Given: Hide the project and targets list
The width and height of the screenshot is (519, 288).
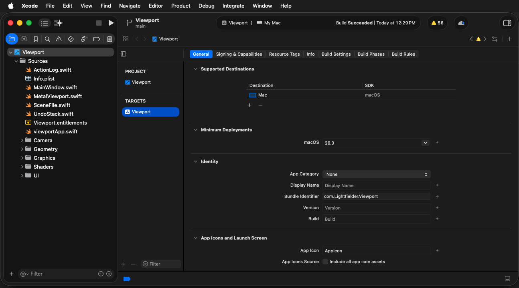Looking at the screenshot, I should pyautogui.click(x=123, y=54).
